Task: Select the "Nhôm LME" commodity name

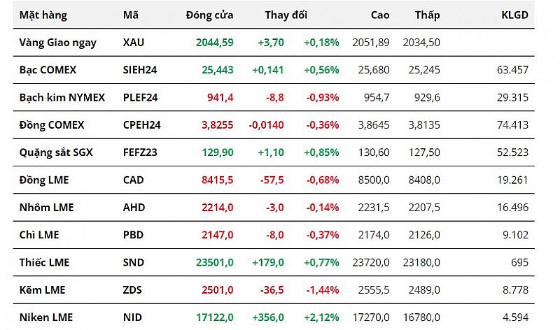Action: 46,208
